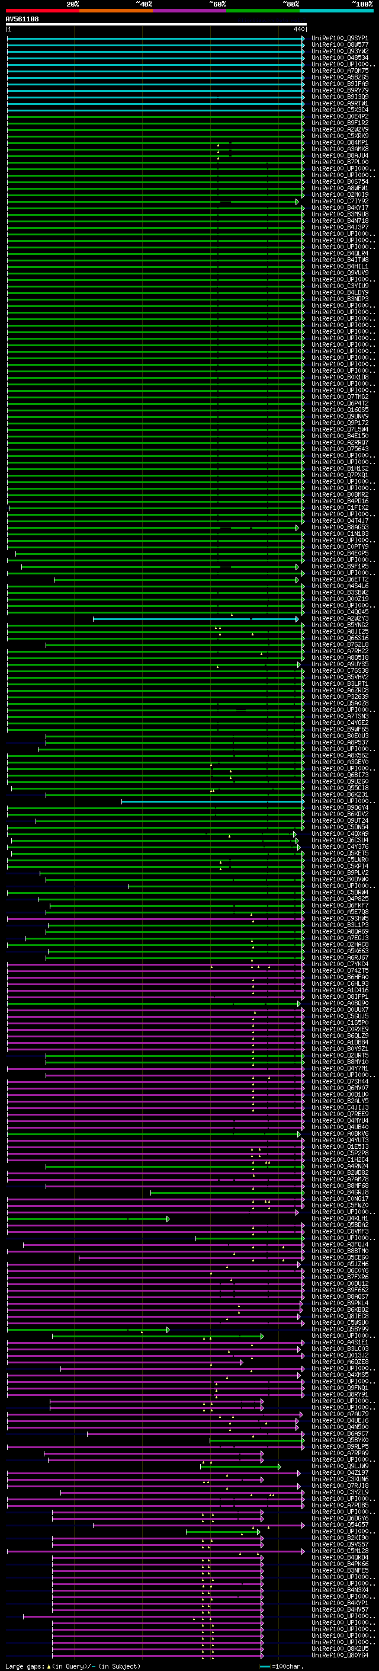The height and width of the screenshot is (1671, 379).
Task: Select hit label UniRef100_C5X3C4
Action: 340,110
